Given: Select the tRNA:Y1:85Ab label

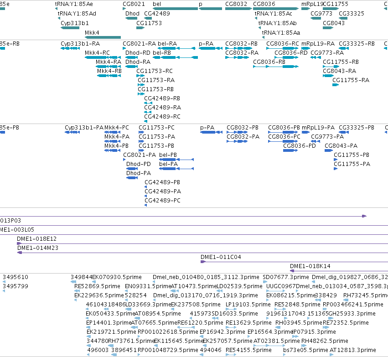Looking at the screenshot, I should (277, 23).
